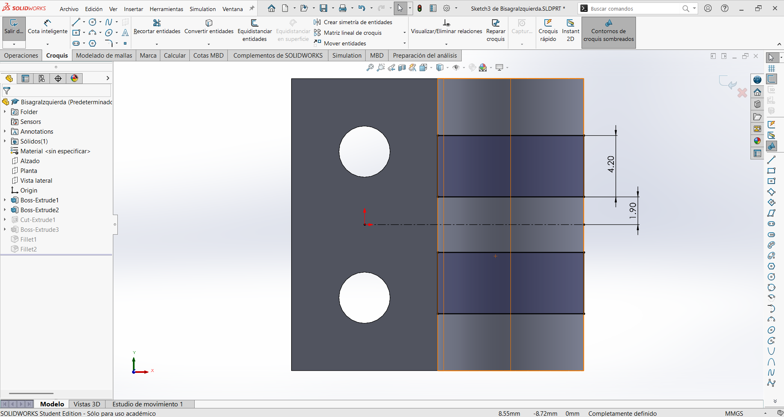784x417 pixels.
Task: Toggle Instant 2D
Action: 570,31
